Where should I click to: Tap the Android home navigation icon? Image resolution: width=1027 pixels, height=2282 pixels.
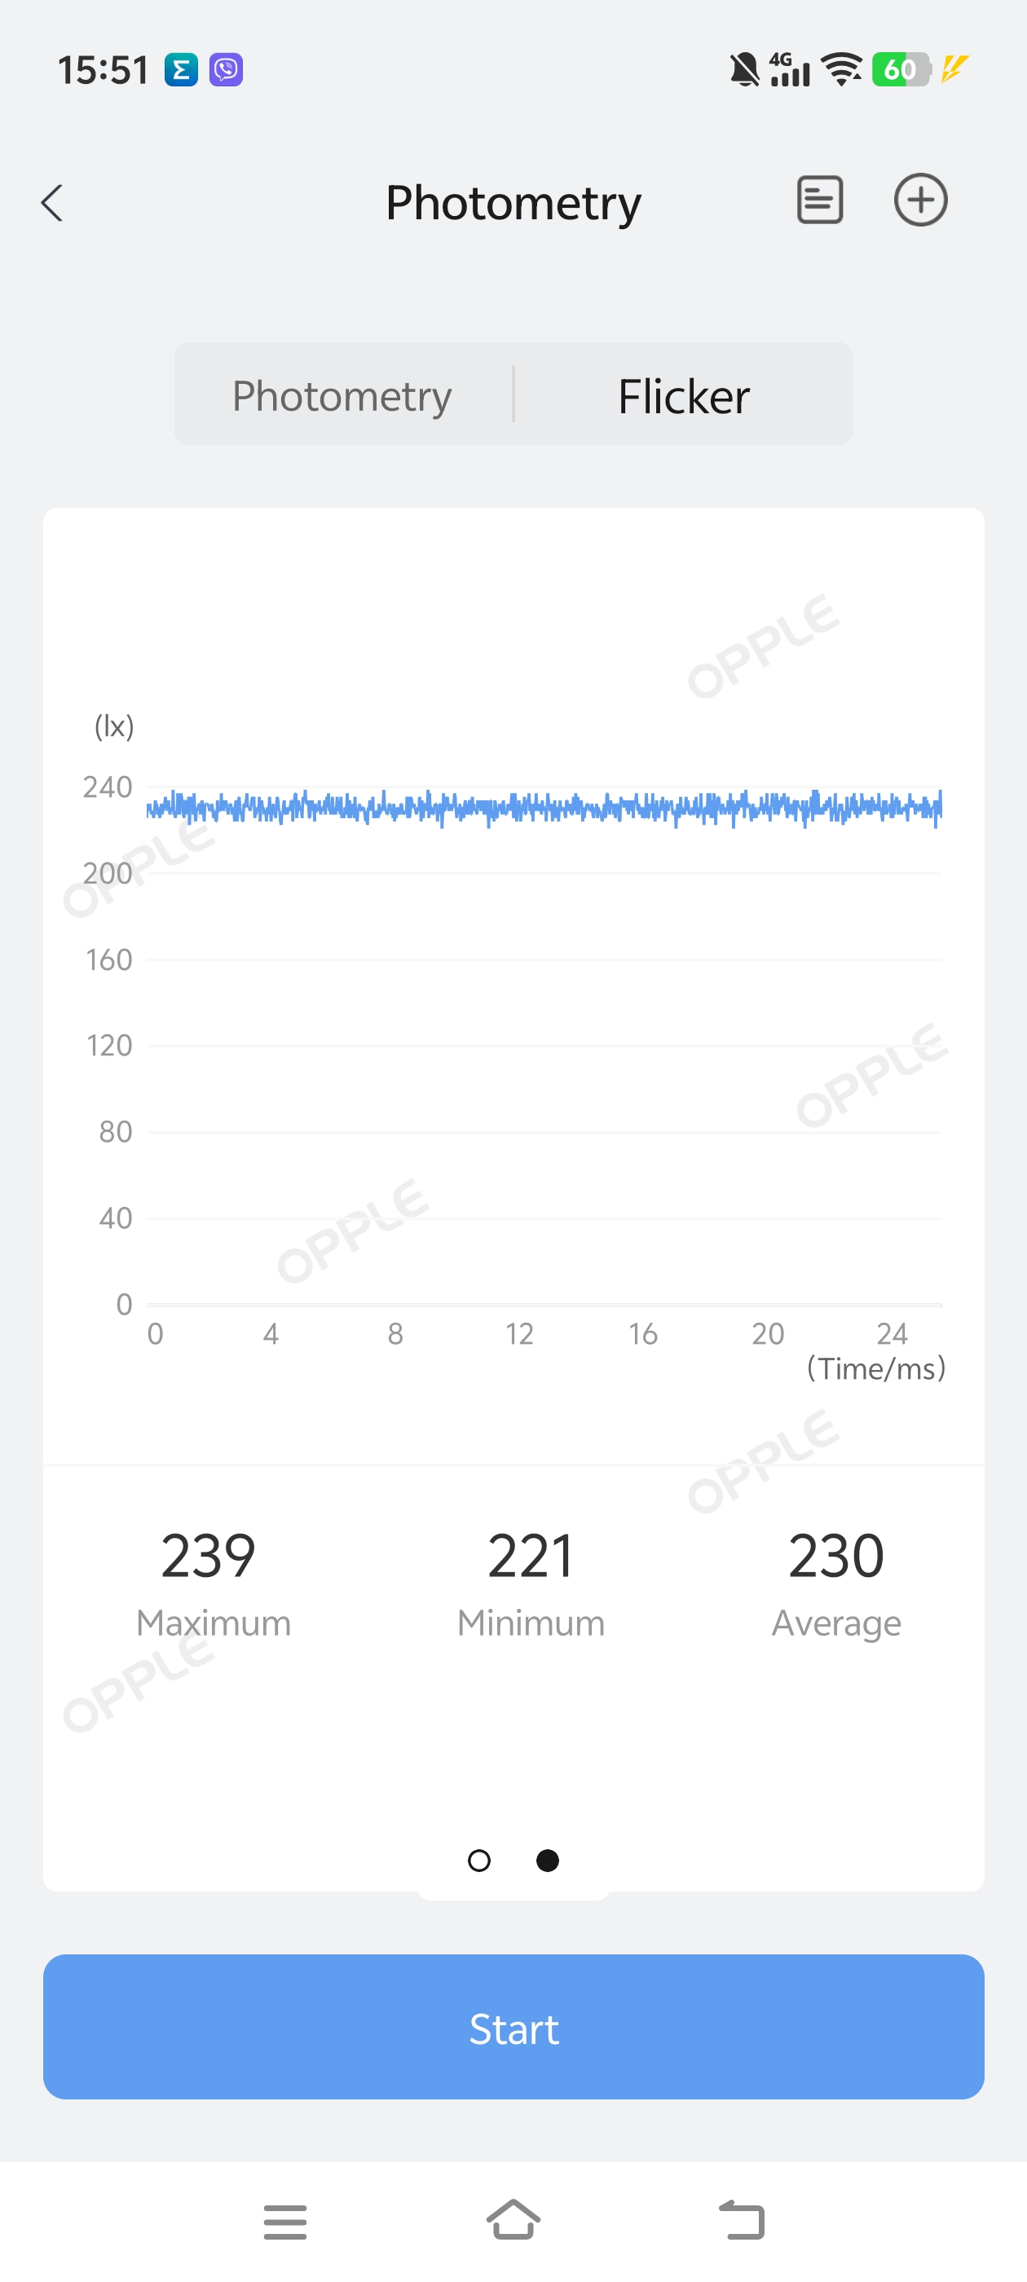513,2220
